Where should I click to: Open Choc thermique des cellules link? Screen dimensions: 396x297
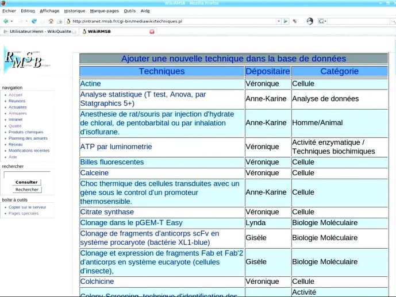point(160,192)
